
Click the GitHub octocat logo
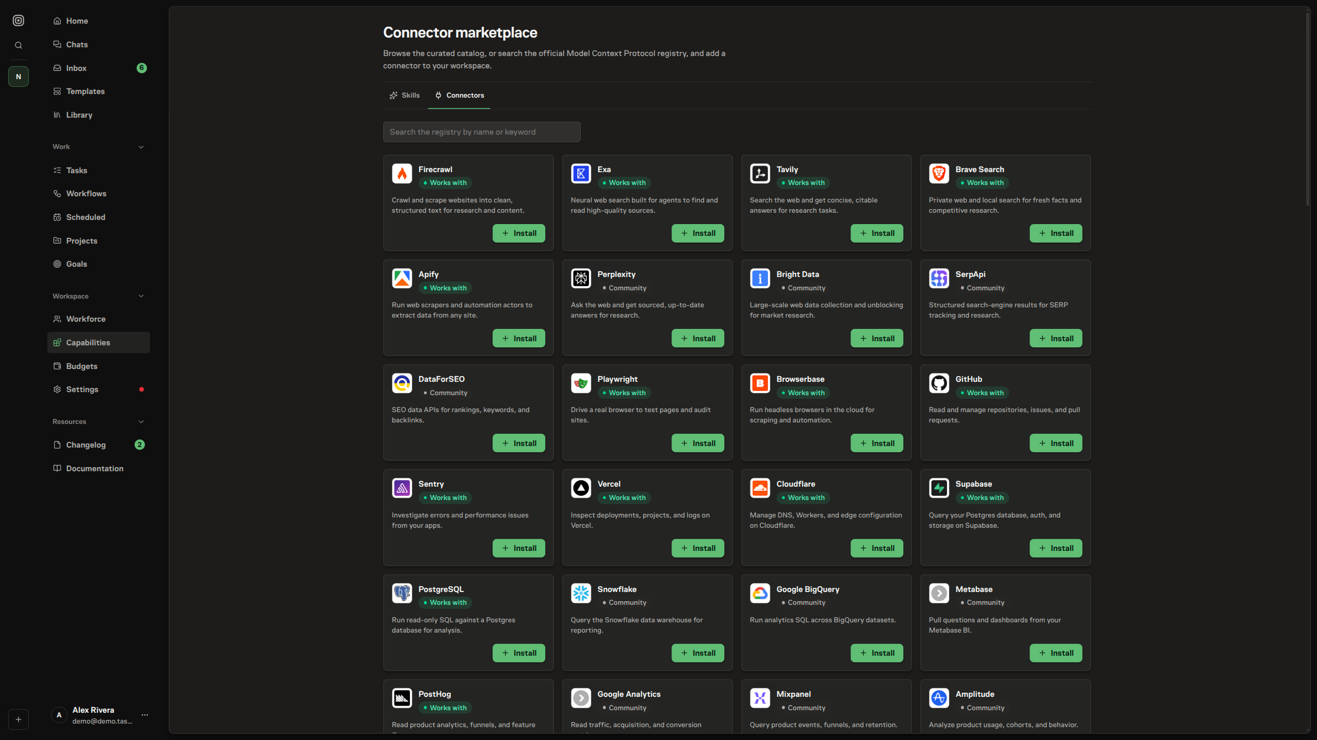(939, 383)
